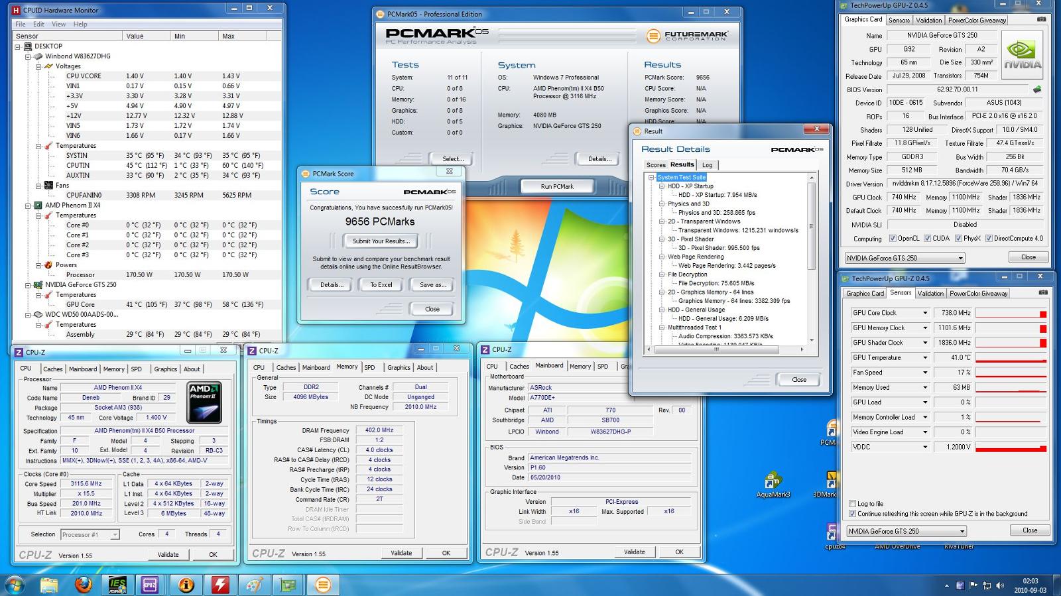Click the GPU Core Clock sensor graph
The width and height of the screenshot is (1061, 596).
coord(1011,313)
